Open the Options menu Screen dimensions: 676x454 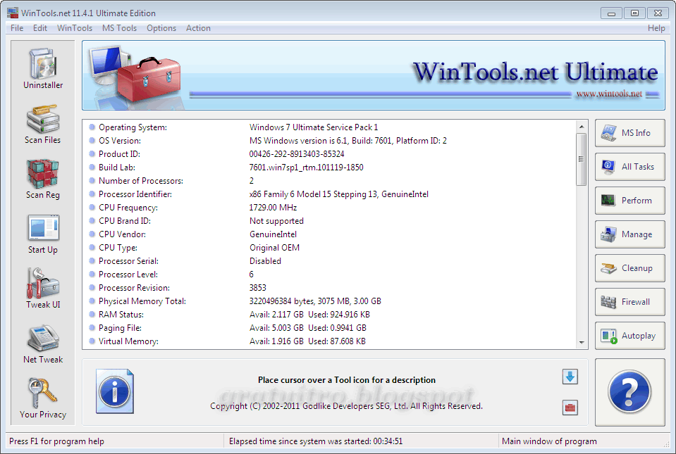(x=161, y=28)
